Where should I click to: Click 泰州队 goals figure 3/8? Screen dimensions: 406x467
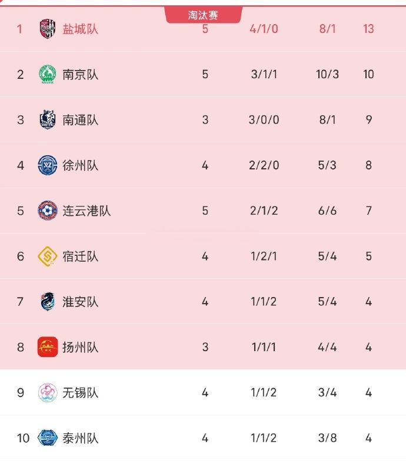[x=327, y=438]
